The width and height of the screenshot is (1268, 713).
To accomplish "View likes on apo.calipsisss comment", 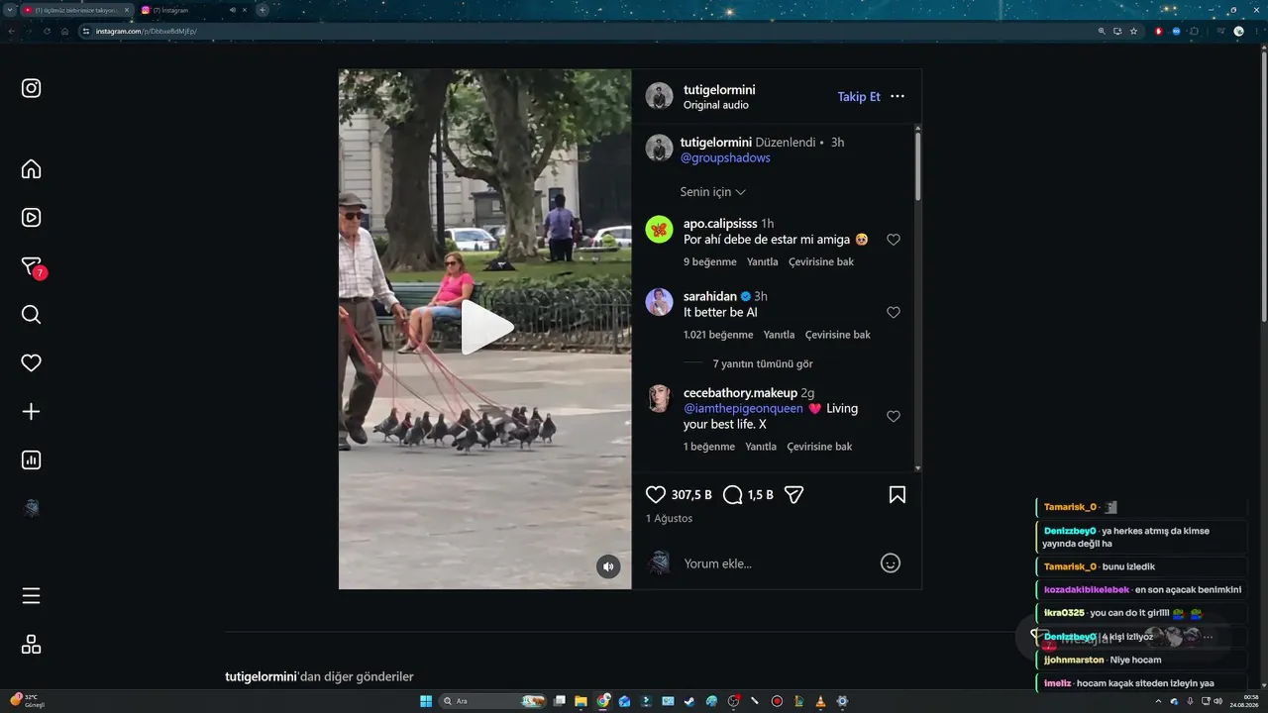I will [x=710, y=262].
